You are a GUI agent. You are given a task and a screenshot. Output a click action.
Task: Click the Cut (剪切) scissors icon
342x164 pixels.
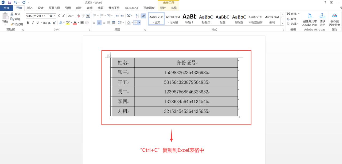(12, 14)
